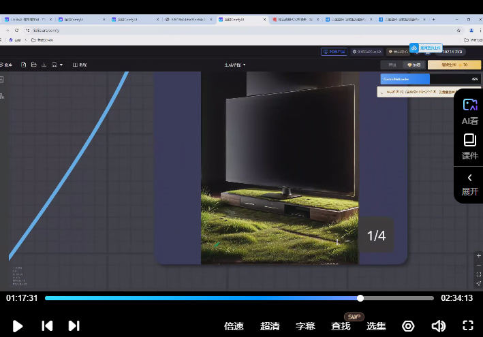Click the 1/4 image counter badge
Image resolution: width=483 pixels, height=337 pixels.
pyautogui.click(x=376, y=236)
